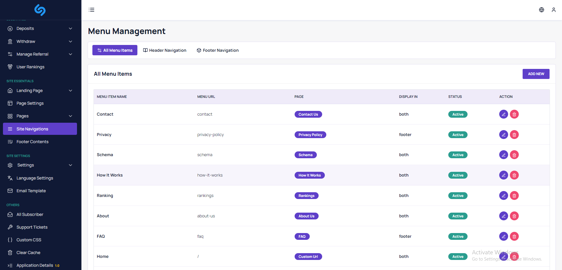Expand the Manage Referral menu
This screenshot has width=562, height=270.
pos(40,54)
